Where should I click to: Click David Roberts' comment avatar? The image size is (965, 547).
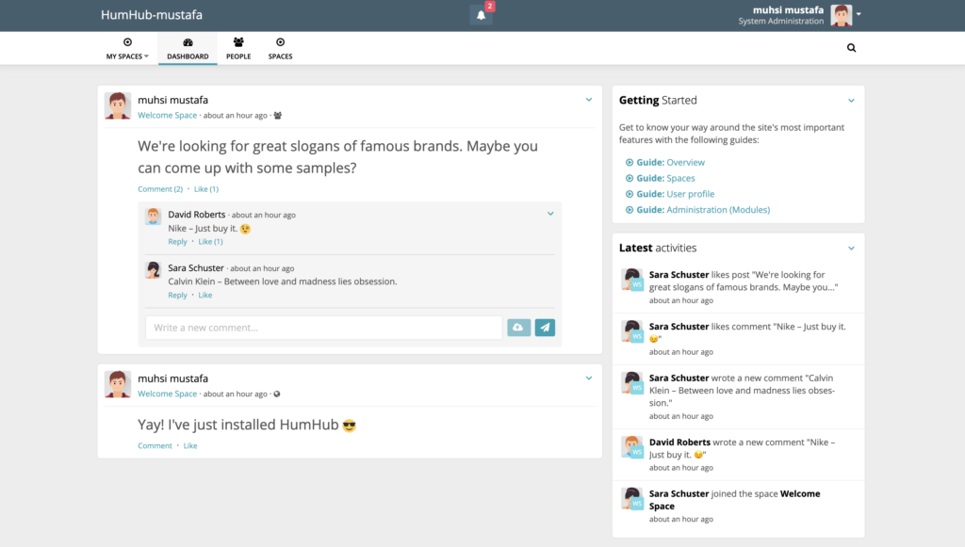tap(154, 217)
